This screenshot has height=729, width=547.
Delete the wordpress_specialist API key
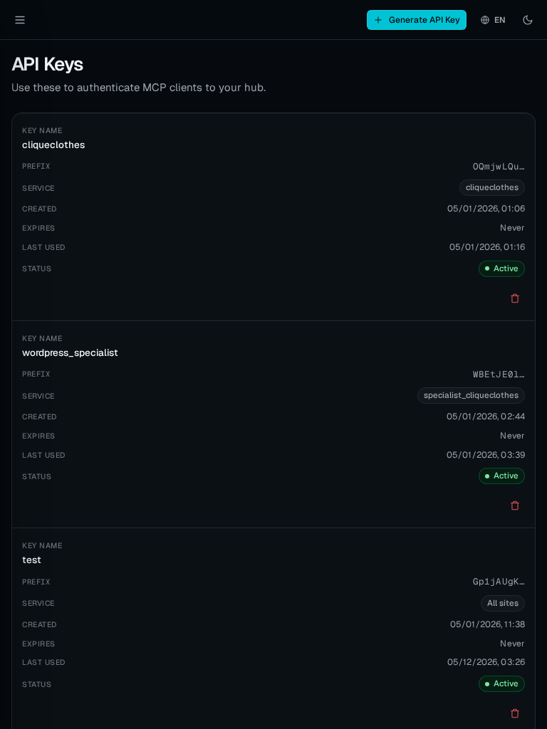click(x=515, y=505)
